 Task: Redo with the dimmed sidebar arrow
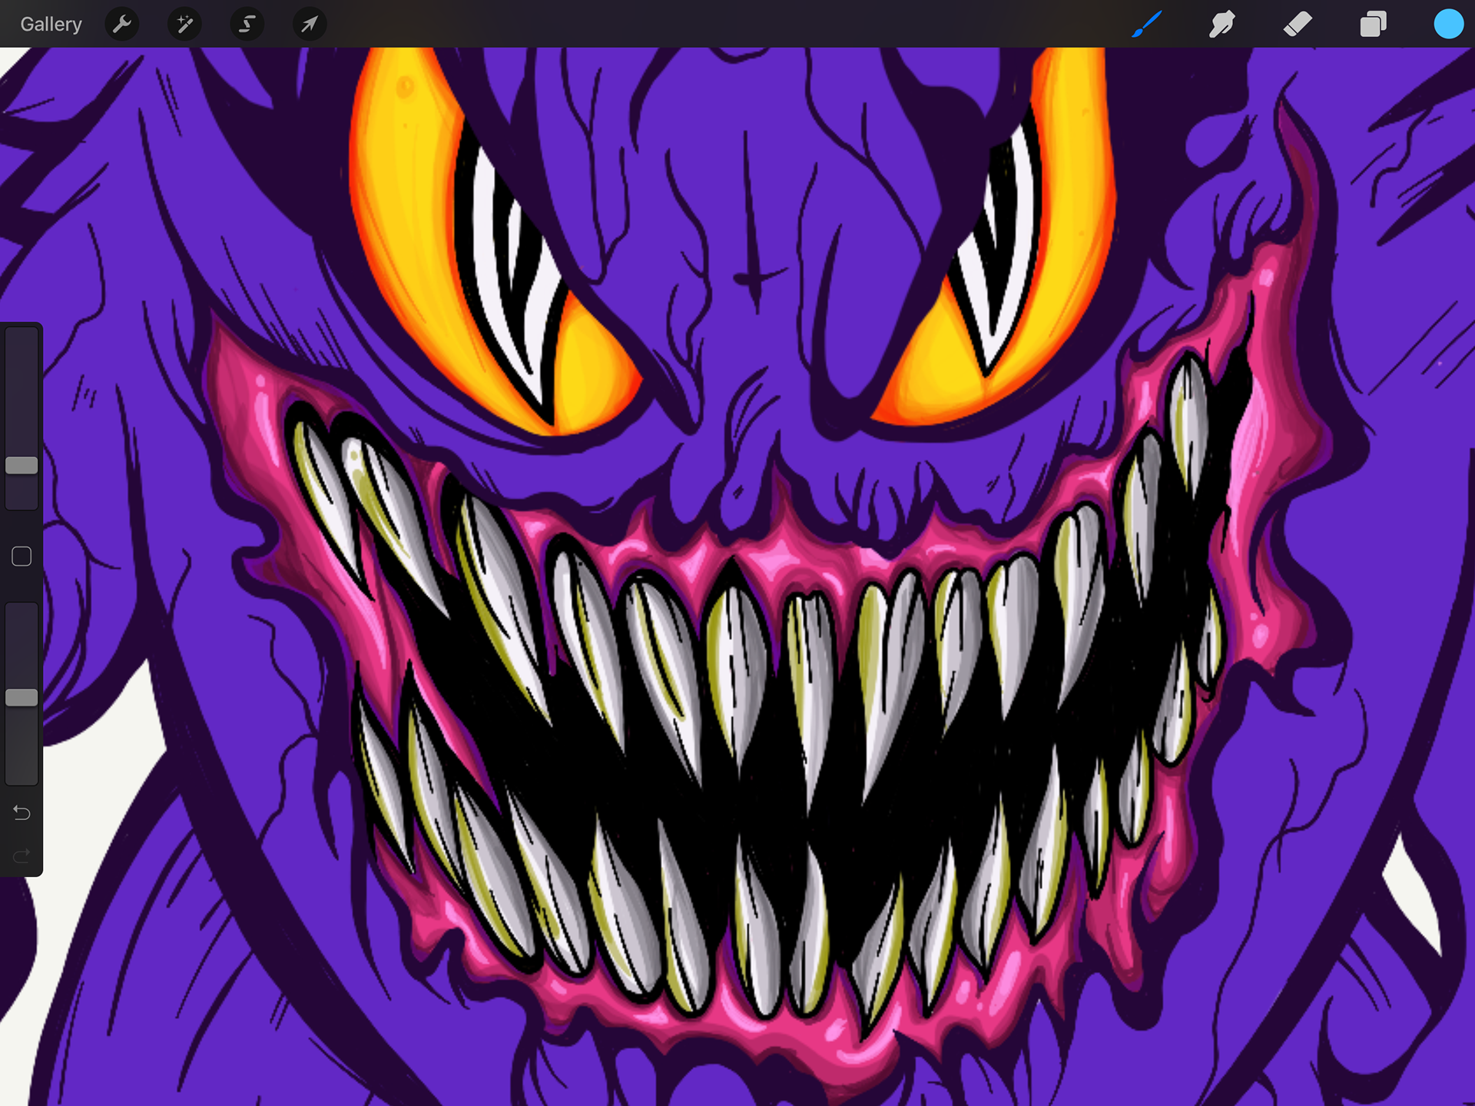tap(22, 855)
